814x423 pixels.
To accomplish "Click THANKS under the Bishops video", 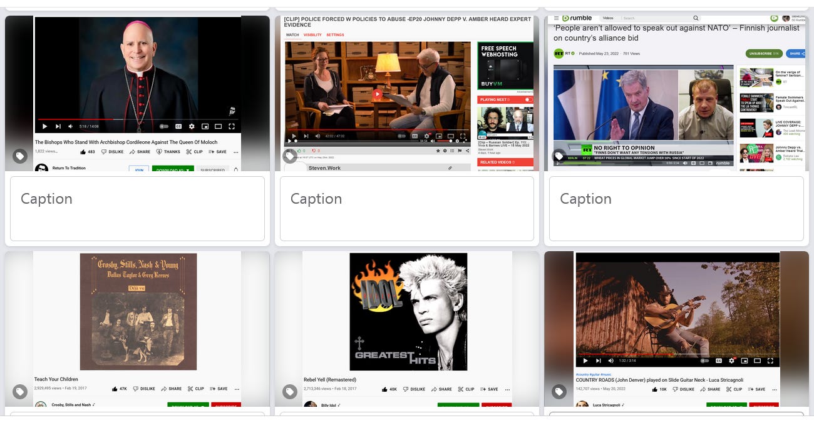I will [168, 152].
